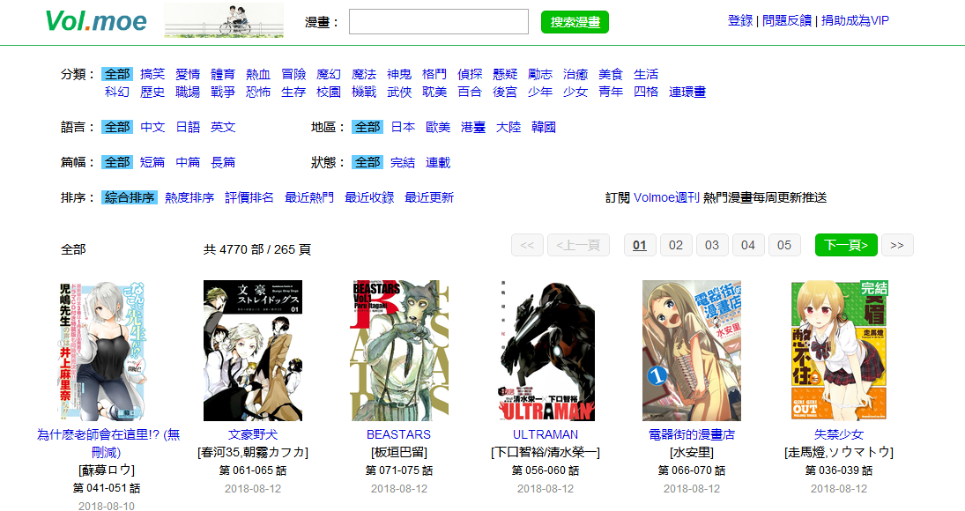
Task: Filter category by 熱血
Action: pyautogui.click(x=258, y=74)
